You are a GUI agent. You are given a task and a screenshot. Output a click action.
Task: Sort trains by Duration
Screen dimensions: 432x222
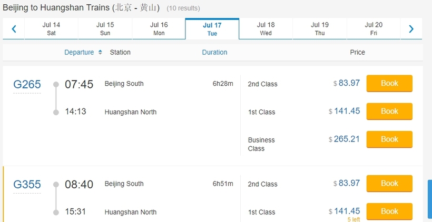coord(214,52)
